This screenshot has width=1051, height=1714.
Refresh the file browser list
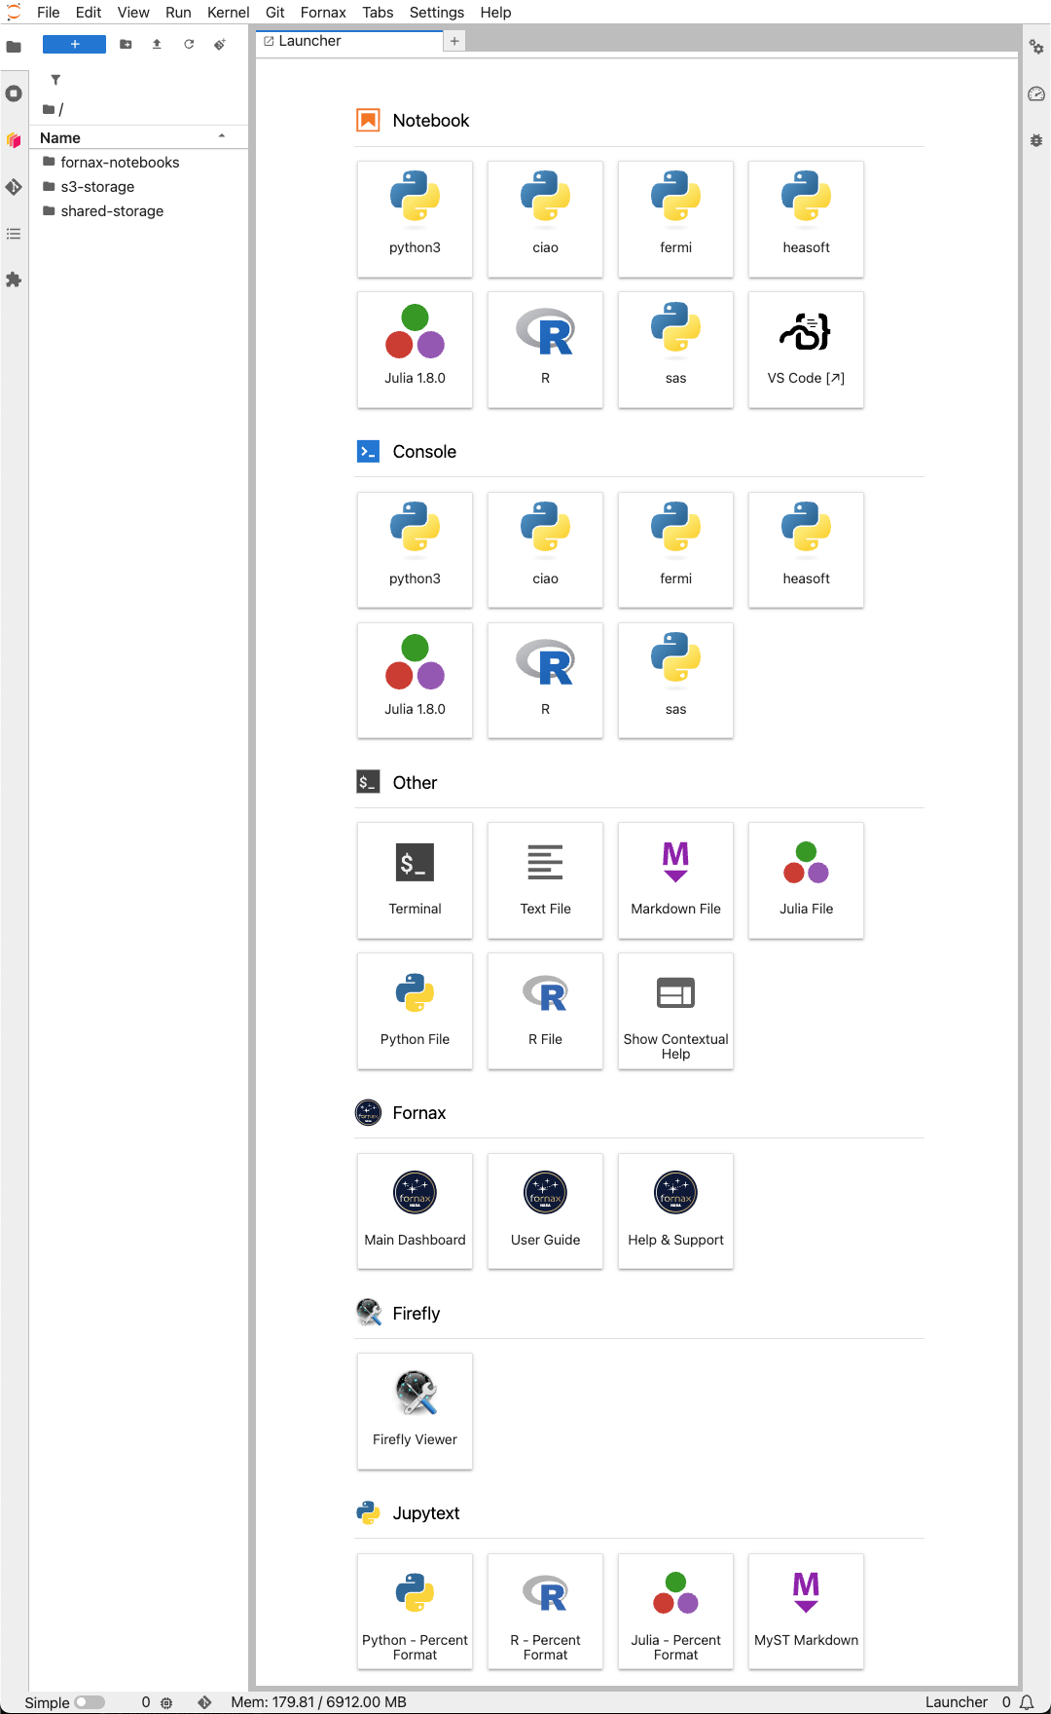click(x=189, y=45)
